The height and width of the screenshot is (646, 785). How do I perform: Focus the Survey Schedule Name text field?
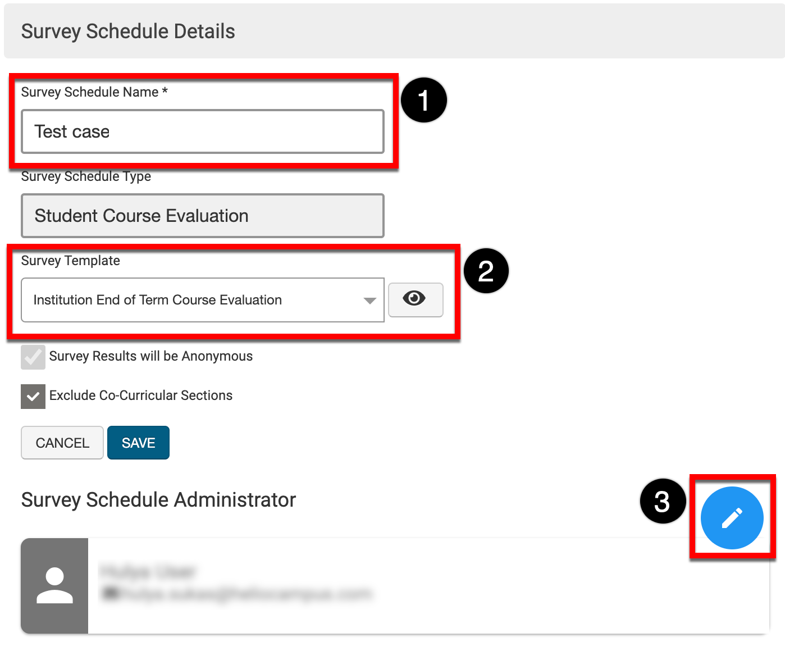pos(202,131)
